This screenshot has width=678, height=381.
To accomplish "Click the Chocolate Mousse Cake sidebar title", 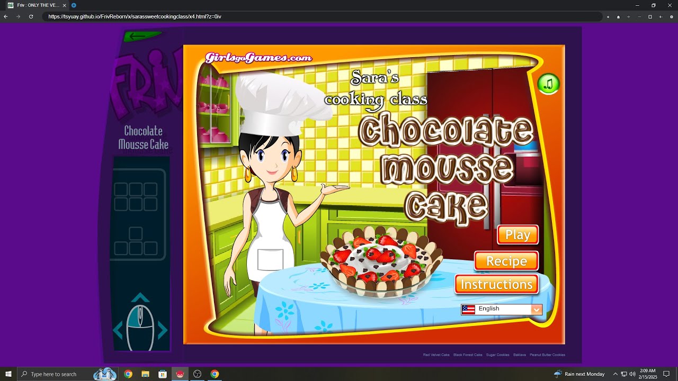I will coord(143,138).
